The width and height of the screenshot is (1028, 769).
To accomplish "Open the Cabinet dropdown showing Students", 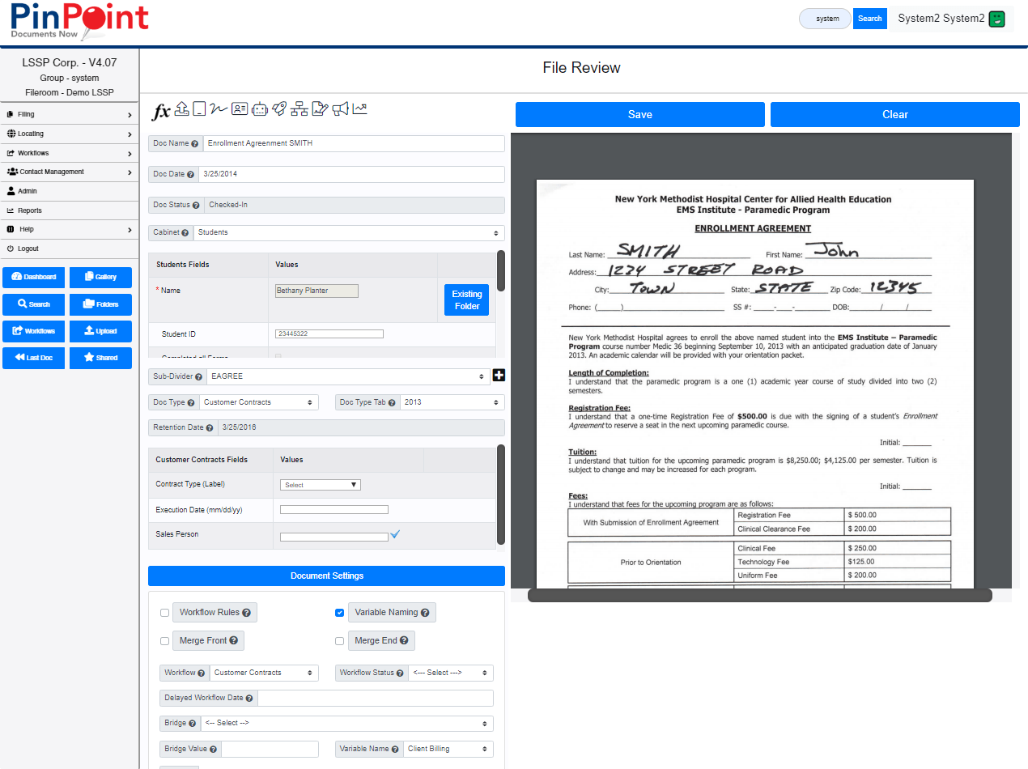I will [348, 232].
